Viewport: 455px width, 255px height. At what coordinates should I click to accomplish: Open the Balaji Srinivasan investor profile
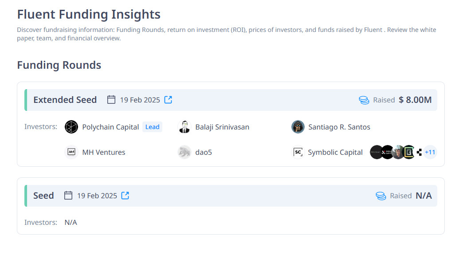pyautogui.click(x=222, y=127)
